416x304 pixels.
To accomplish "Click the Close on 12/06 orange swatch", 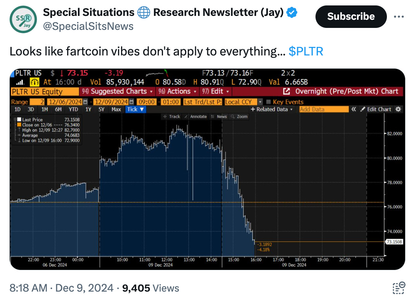I will (19, 124).
